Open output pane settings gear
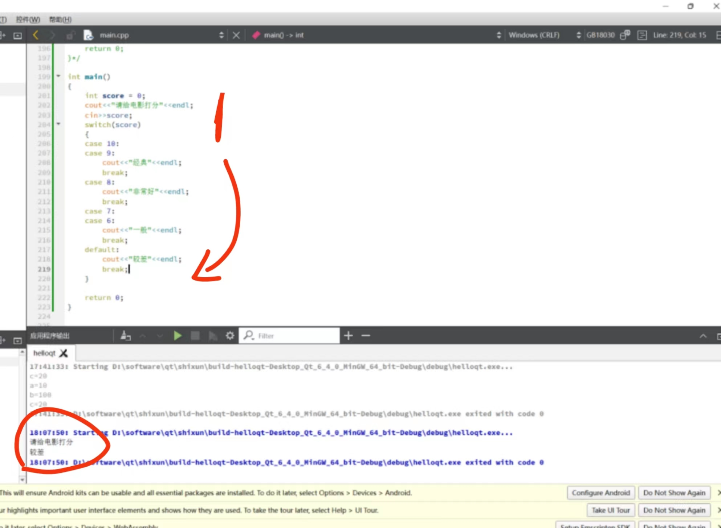Image resolution: width=721 pixels, height=528 pixels. [230, 336]
